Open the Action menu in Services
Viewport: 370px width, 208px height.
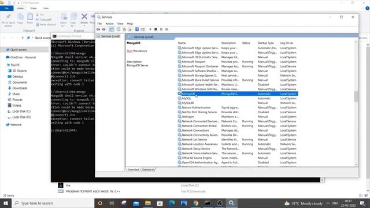(x=109, y=24)
